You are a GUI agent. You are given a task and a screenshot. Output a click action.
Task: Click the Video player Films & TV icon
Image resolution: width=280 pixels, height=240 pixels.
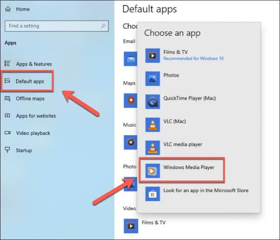pos(131,226)
